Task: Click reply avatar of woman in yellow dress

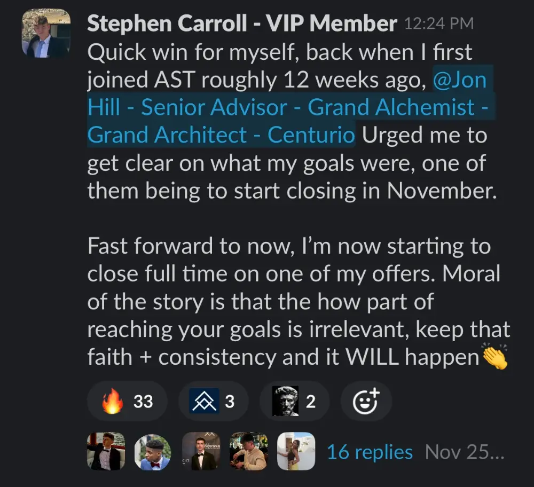Action: (x=296, y=451)
